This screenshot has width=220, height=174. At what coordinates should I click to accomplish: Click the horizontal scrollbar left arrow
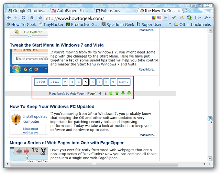[x=7, y=164]
